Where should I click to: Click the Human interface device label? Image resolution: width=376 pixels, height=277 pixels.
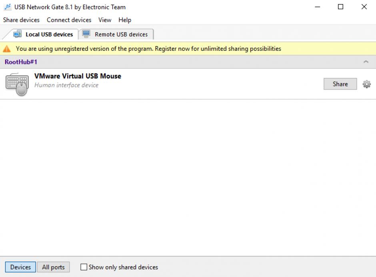(x=66, y=85)
